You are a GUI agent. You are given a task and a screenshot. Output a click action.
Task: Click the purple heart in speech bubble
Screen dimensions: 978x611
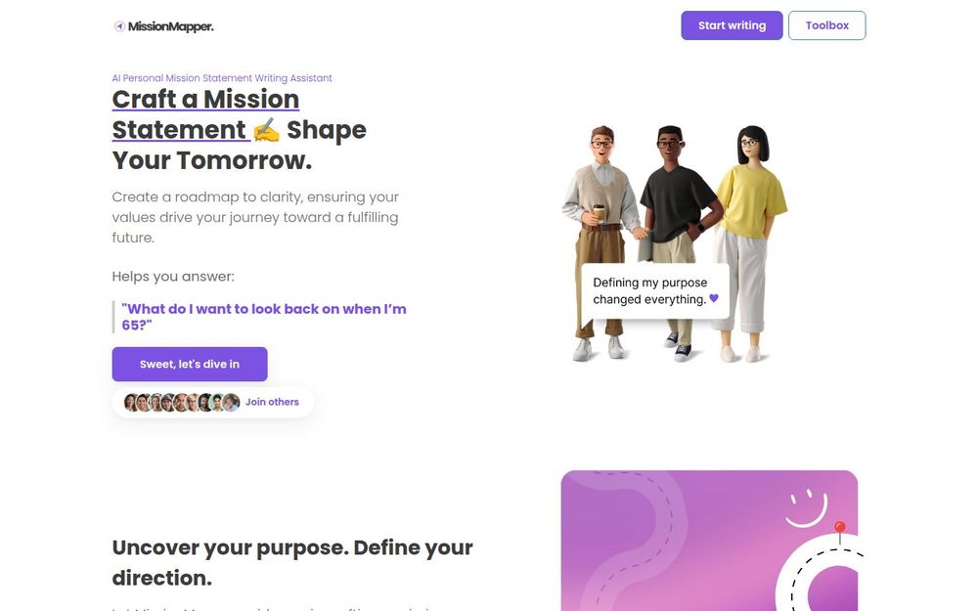click(714, 298)
